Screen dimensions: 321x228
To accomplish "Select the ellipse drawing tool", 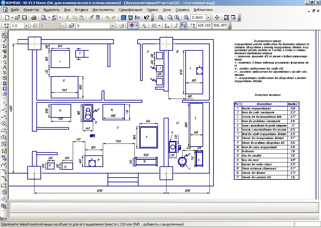I will (4, 137).
